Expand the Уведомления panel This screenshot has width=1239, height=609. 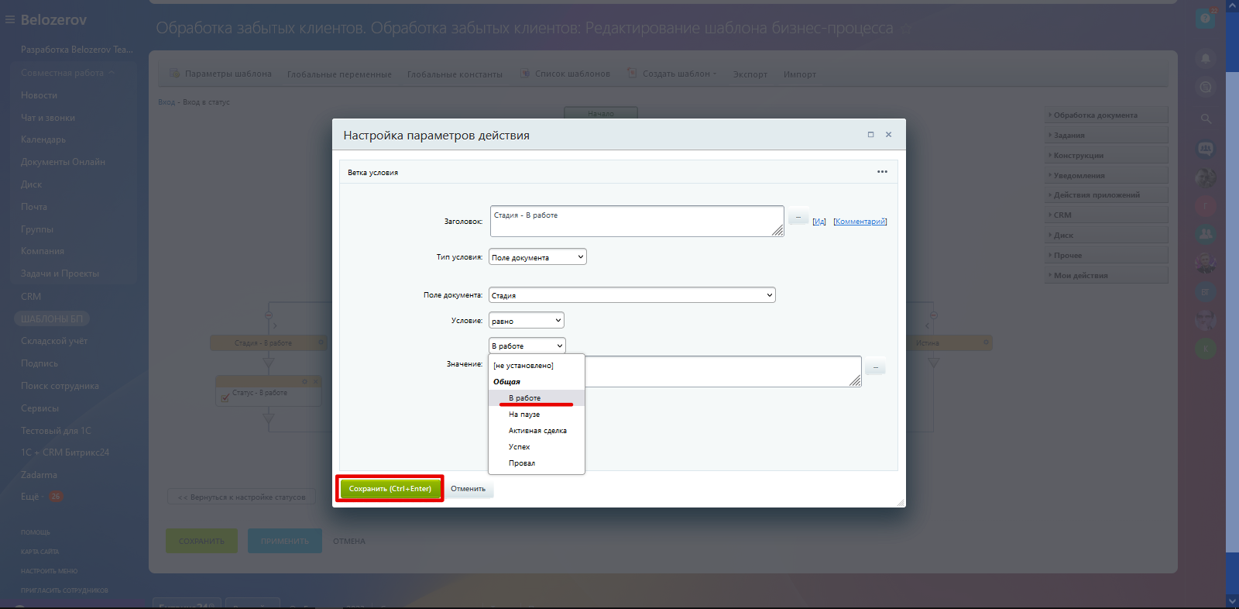coord(1106,176)
